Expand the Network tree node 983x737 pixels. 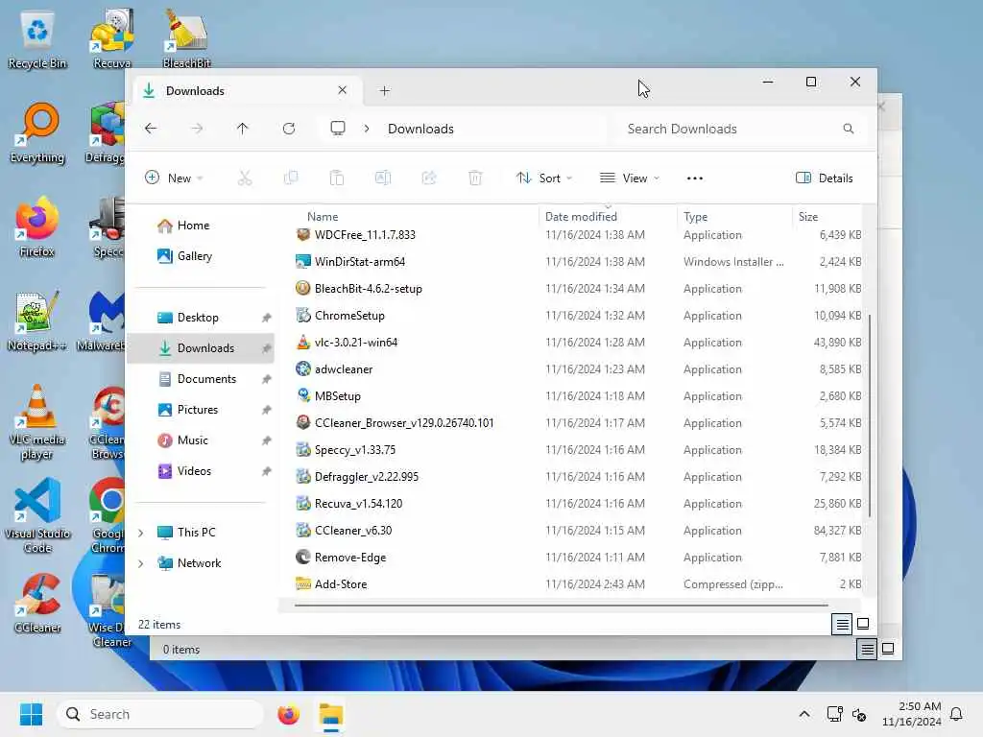[140, 563]
